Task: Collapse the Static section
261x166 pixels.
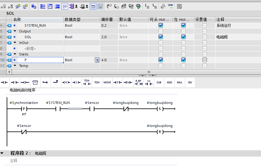Action: (x=15, y=54)
